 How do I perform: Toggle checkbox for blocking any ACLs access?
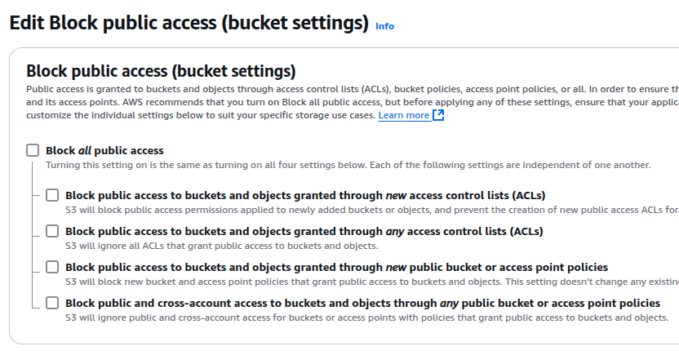point(52,231)
